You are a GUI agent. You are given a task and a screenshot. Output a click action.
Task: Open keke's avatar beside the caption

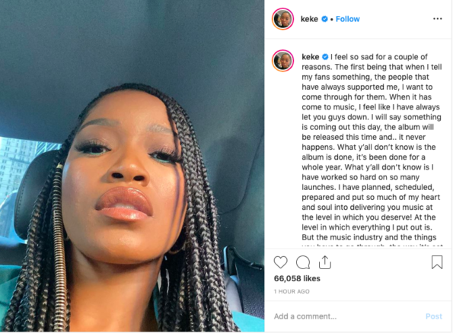pyautogui.click(x=282, y=61)
